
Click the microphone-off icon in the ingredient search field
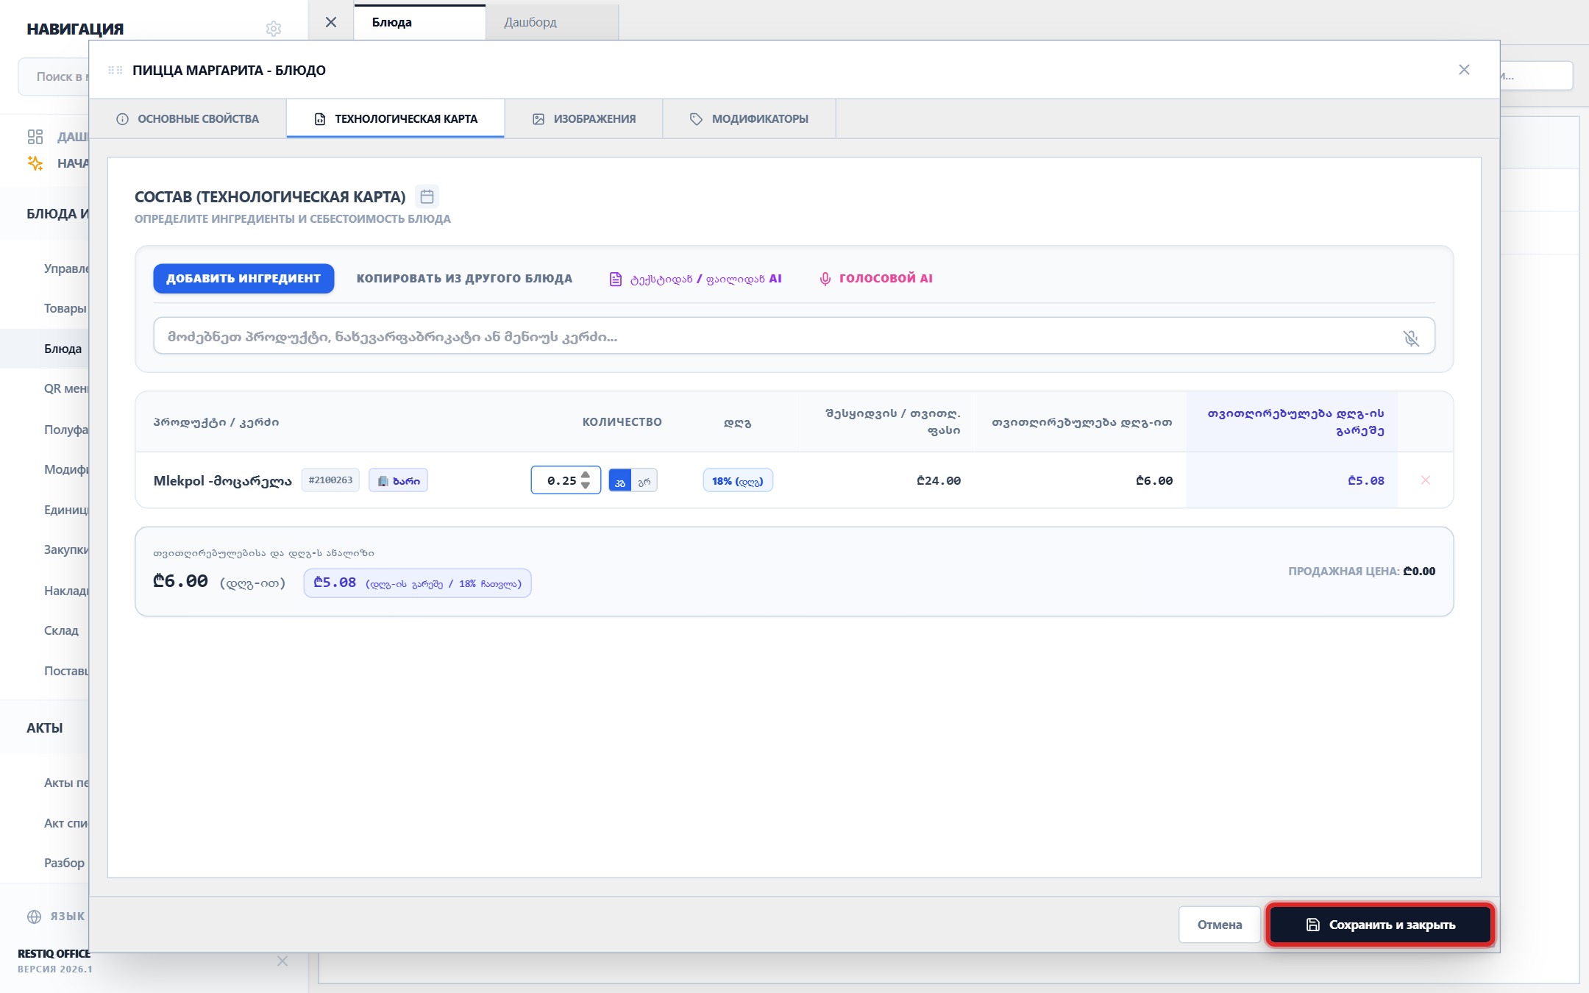(x=1410, y=338)
